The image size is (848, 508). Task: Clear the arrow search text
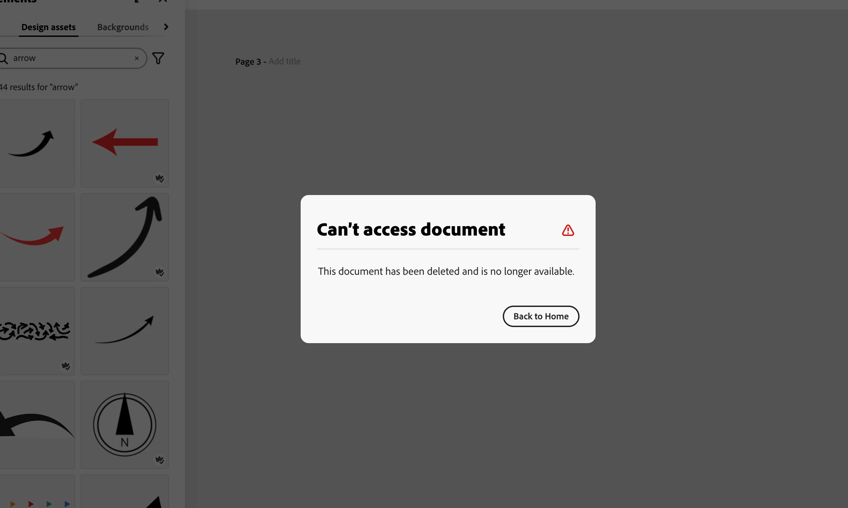137,58
